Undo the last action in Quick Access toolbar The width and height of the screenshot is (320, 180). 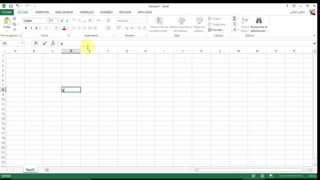(18, 6)
